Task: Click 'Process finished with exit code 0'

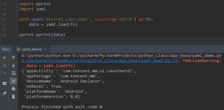Action: (62, 107)
